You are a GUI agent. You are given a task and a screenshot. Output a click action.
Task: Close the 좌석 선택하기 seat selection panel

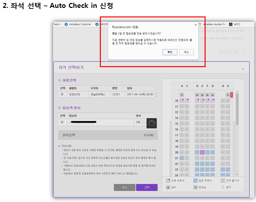coord(243,69)
